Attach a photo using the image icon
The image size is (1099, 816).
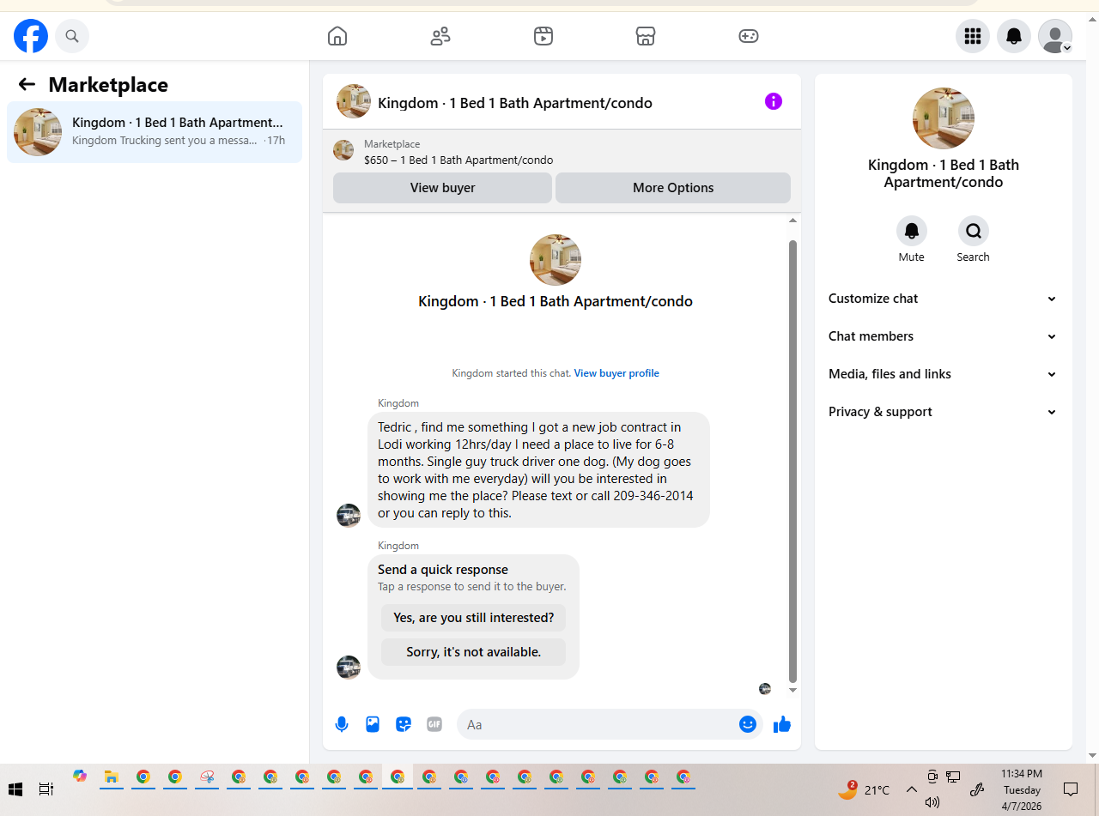click(x=373, y=724)
